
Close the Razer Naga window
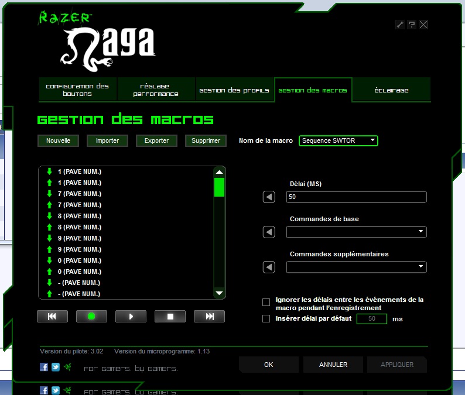tap(423, 25)
